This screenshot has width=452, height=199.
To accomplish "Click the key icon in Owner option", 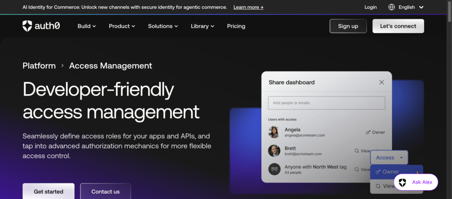I will point(378,172).
